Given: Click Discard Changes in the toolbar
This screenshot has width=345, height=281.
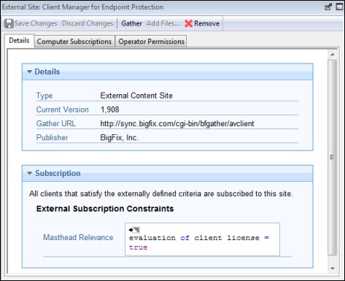Looking at the screenshot, I should (88, 23).
